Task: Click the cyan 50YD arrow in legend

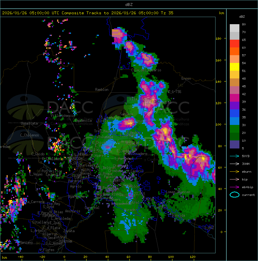Action: point(234,156)
